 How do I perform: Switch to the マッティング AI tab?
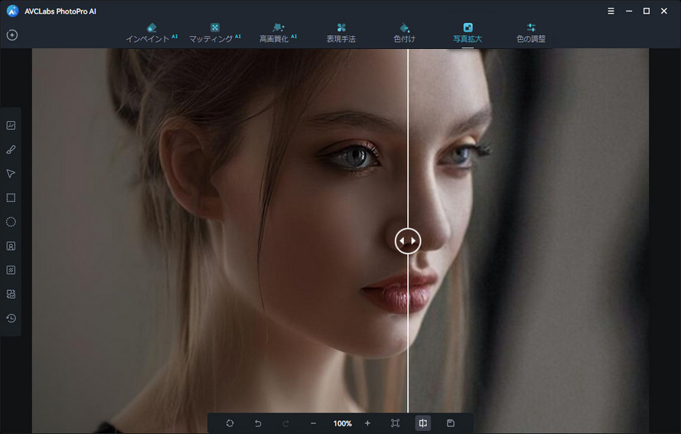coord(214,33)
